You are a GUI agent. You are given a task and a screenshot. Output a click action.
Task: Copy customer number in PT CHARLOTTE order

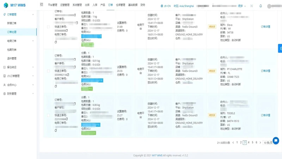click(x=75, y=67)
